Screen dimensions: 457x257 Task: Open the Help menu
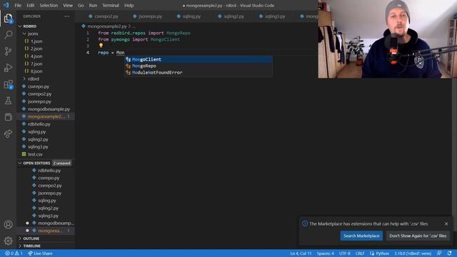click(129, 5)
